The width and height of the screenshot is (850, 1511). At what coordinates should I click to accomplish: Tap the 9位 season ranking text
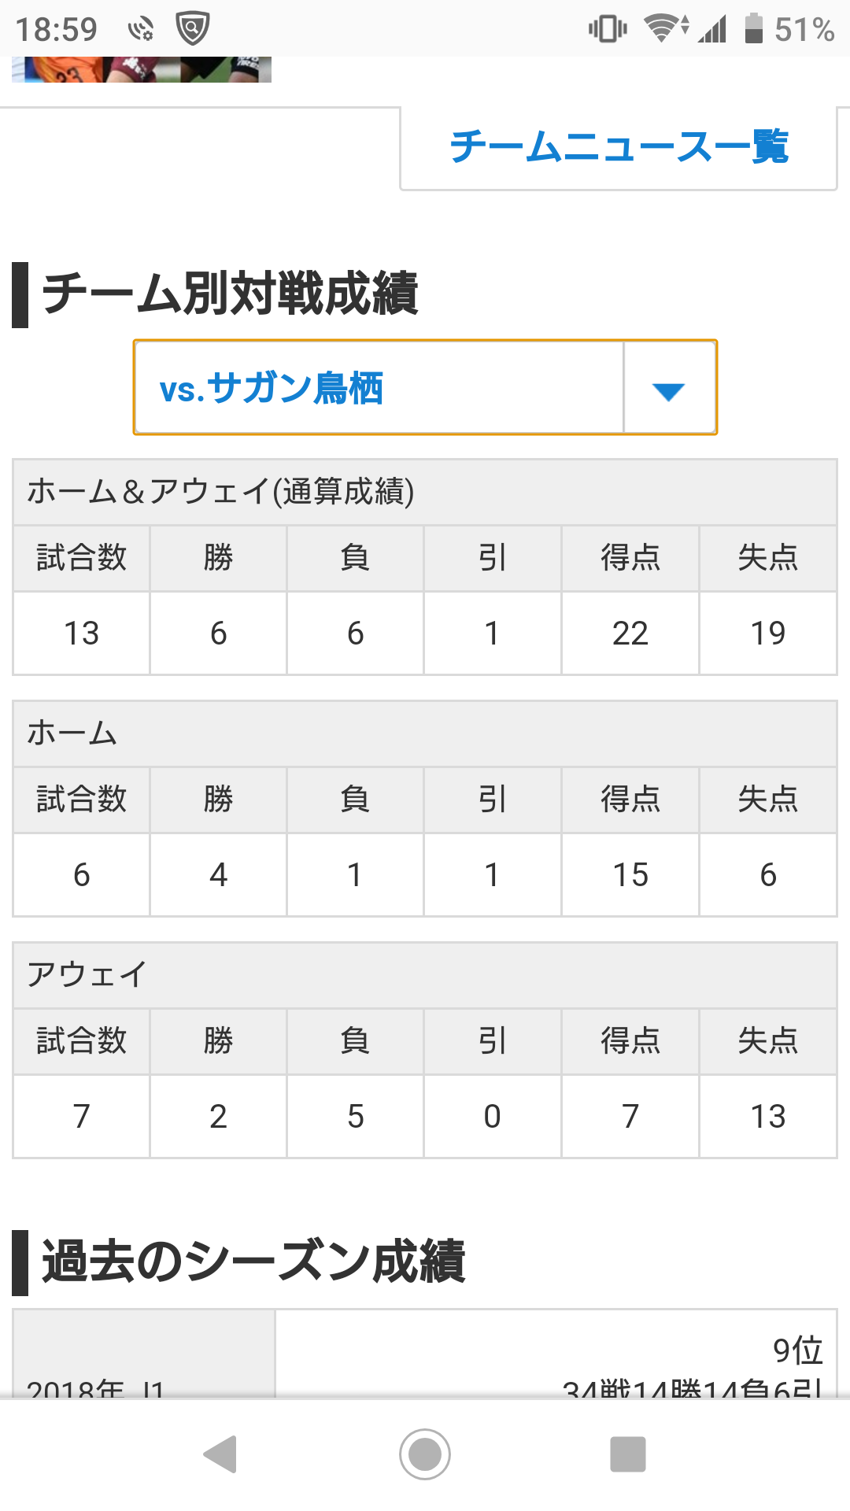(796, 1350)
